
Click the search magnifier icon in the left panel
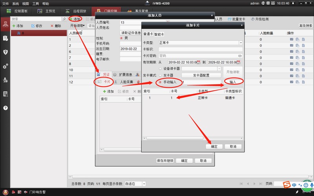pos(64,19)
